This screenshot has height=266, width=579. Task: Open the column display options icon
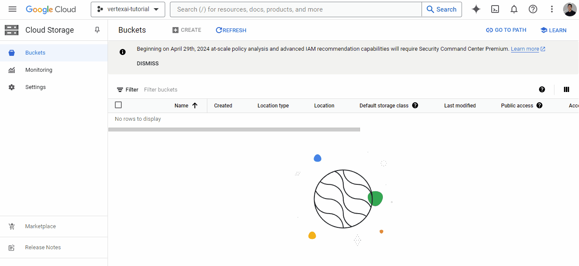pyautogui.click(x=567, y=89)
